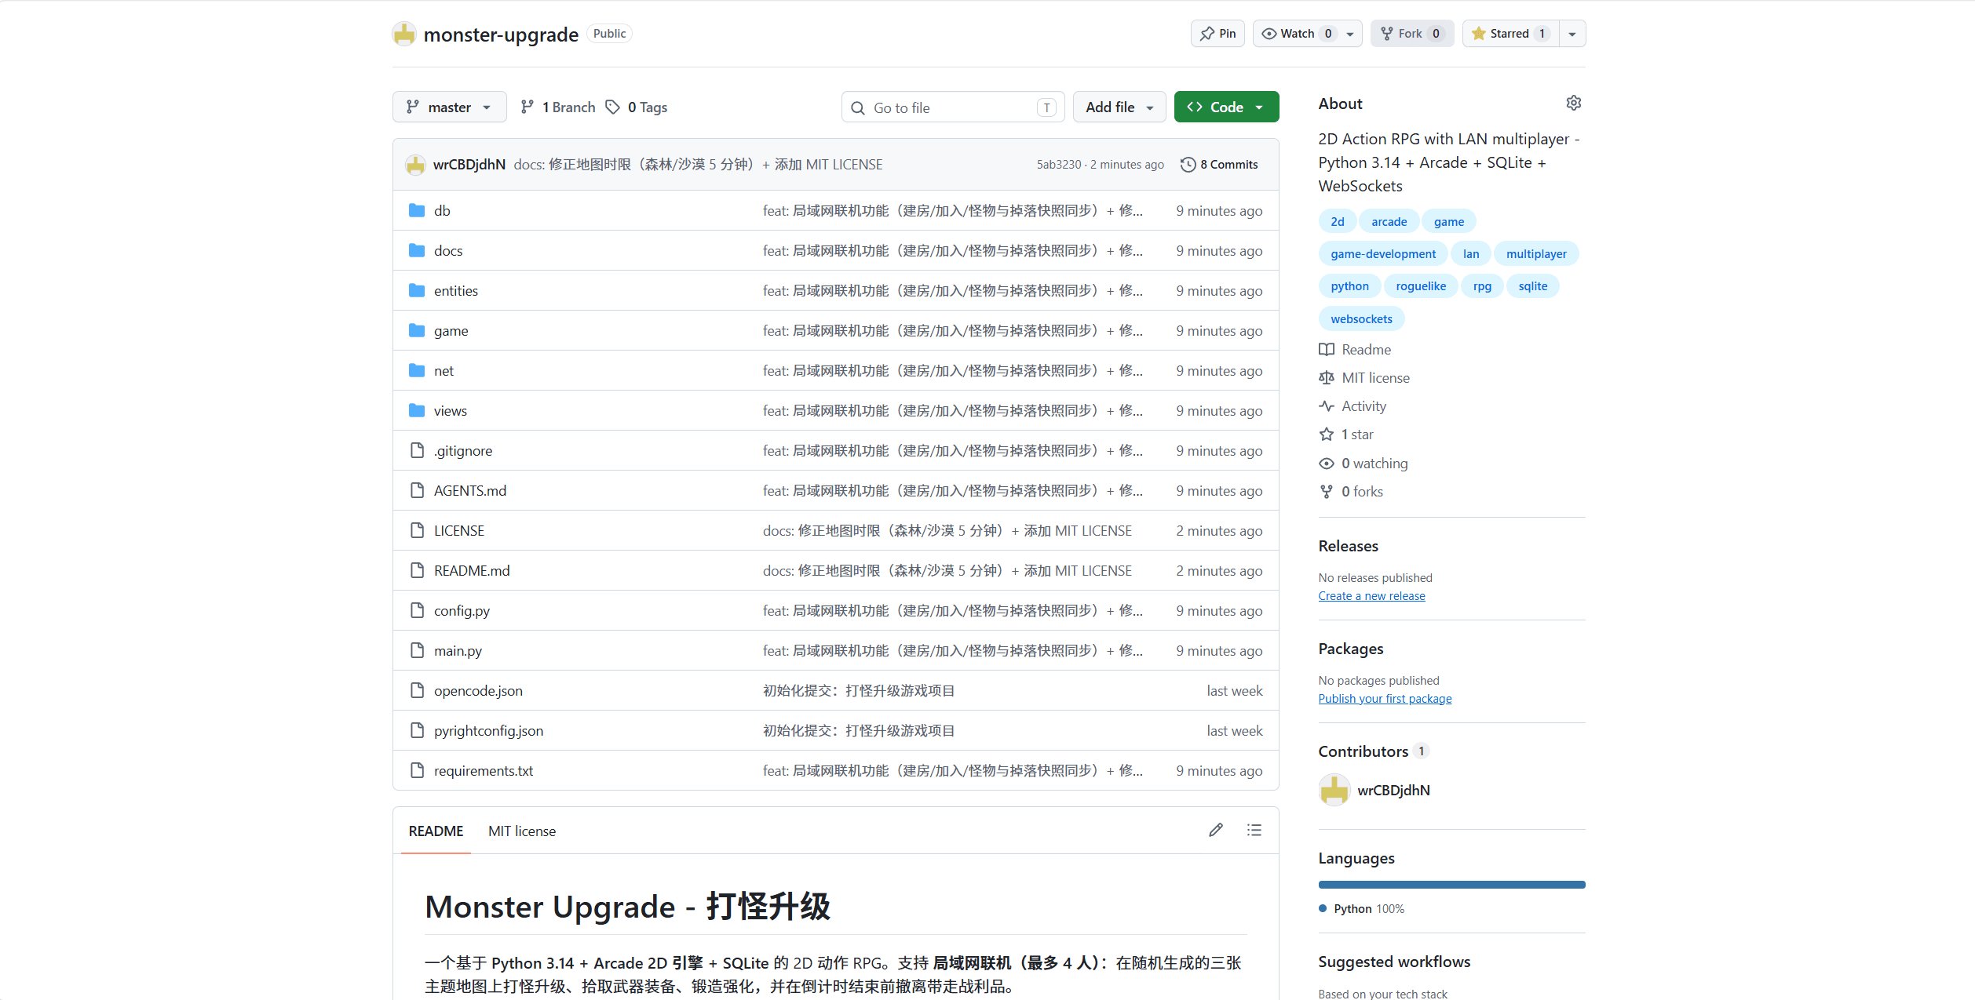Viewport: 1975px width, 1000px height.
Task: Pin the monster-upgrade repository
Action: pyautogui.click(x=1217, y=33)
